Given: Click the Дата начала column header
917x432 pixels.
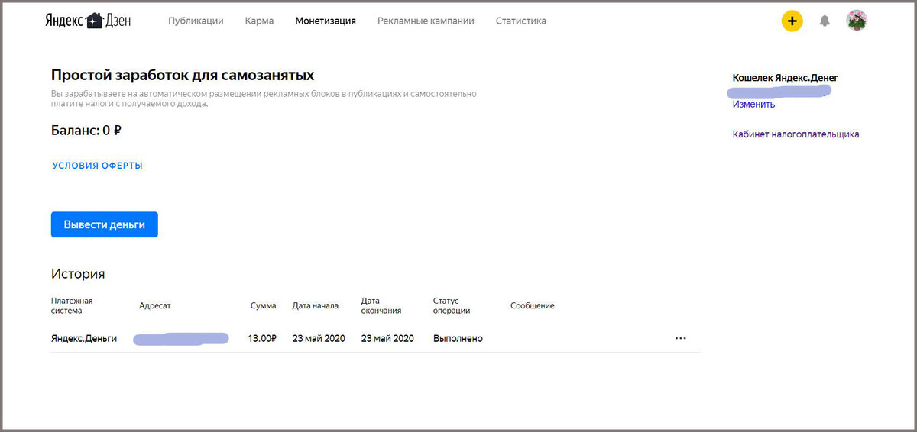Looking at the screenshot, I should pyautogui.click(x=315, y=305).
